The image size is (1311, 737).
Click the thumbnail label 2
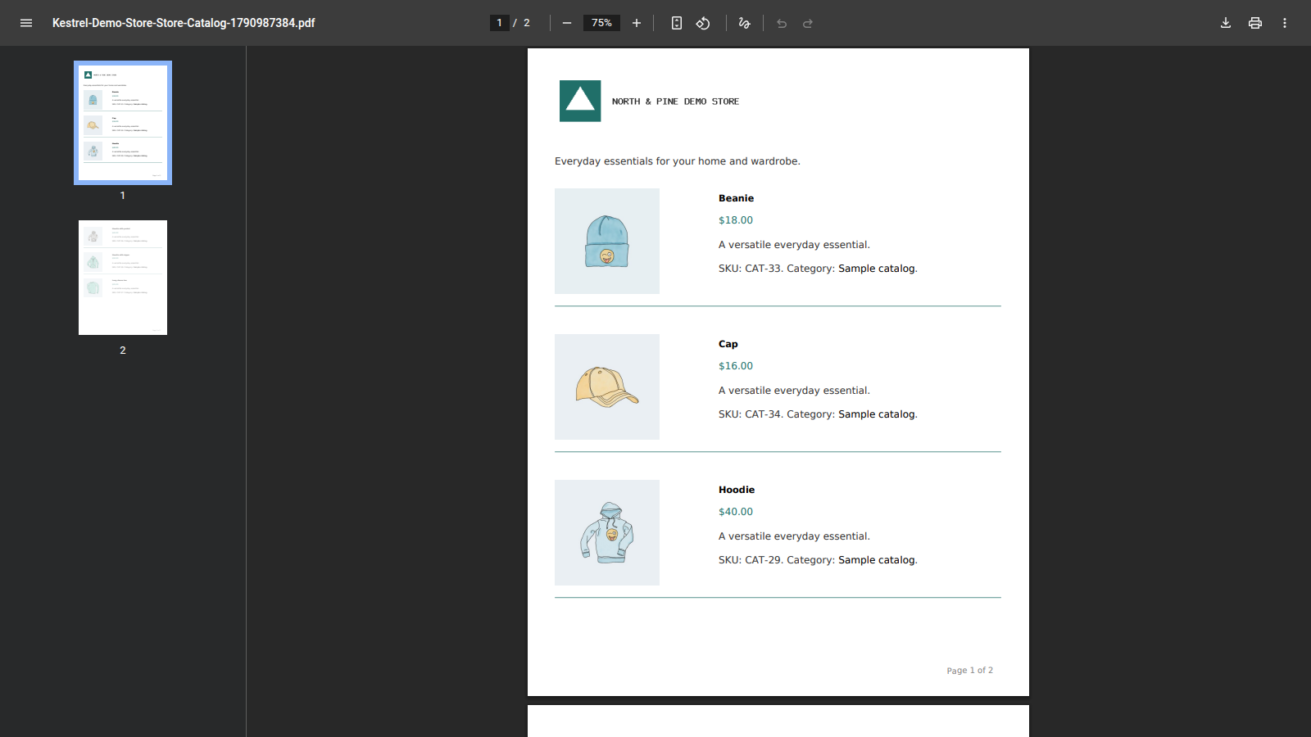click(123, 350)
